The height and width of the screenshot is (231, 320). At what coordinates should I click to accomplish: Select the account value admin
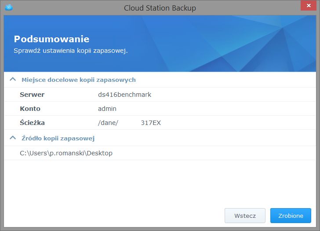(x=107, y=109)
